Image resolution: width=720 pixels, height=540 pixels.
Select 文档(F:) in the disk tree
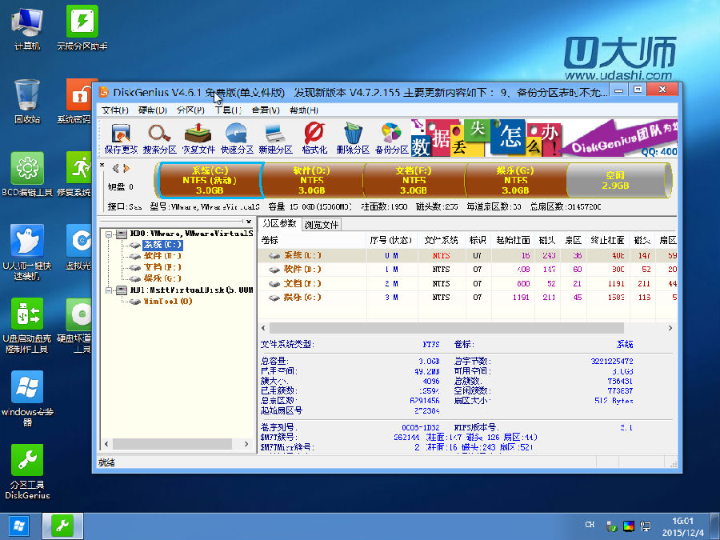pyautogui.click(x=162, y=267)
